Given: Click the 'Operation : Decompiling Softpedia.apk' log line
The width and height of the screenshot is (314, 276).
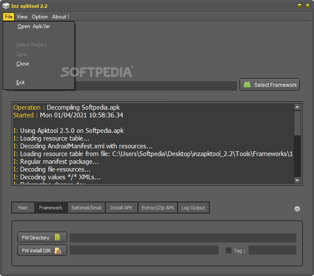Looking at the screenshot, I should [x=67, y=107].
